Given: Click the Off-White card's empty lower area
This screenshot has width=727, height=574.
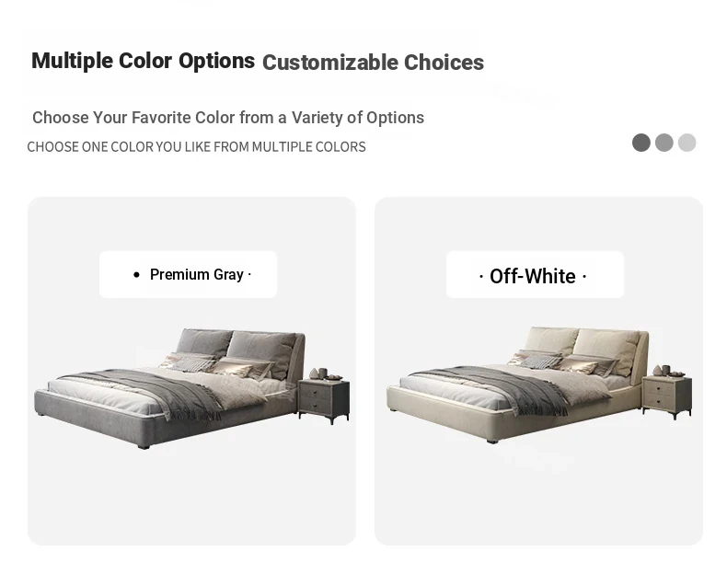Looking at the screenshot, I should pyautogui.click(x=538, y=498).
